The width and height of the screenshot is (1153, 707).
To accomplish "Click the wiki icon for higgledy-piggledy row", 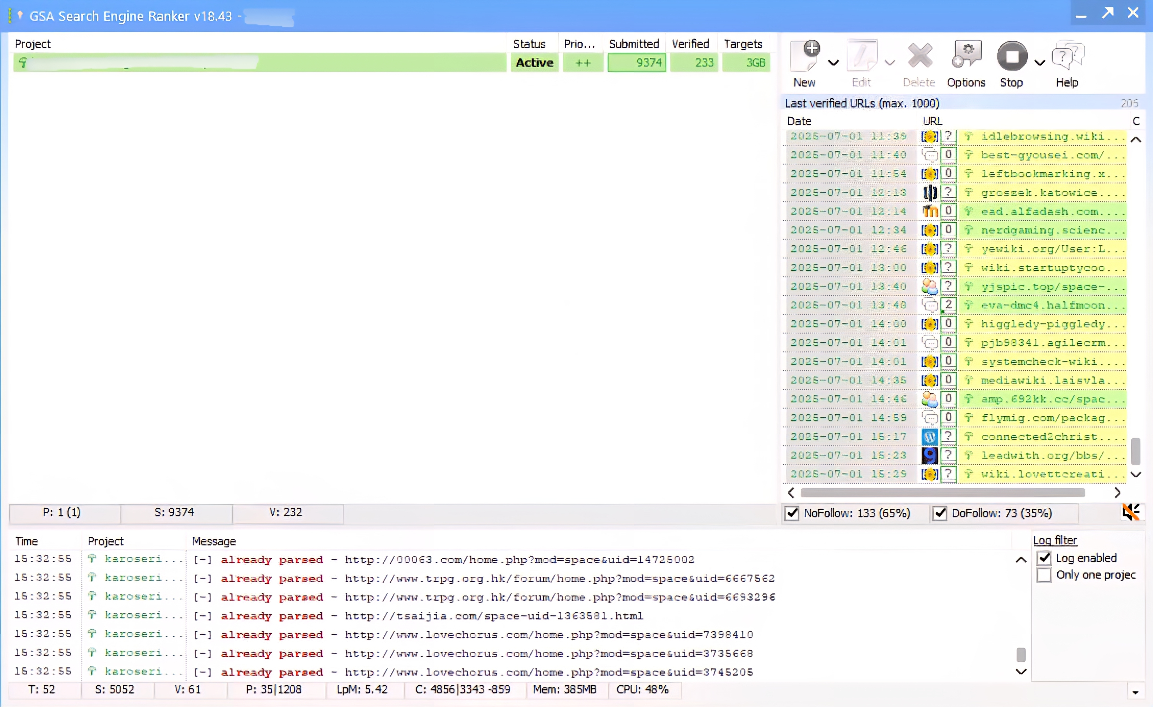I will click(930, 324).
